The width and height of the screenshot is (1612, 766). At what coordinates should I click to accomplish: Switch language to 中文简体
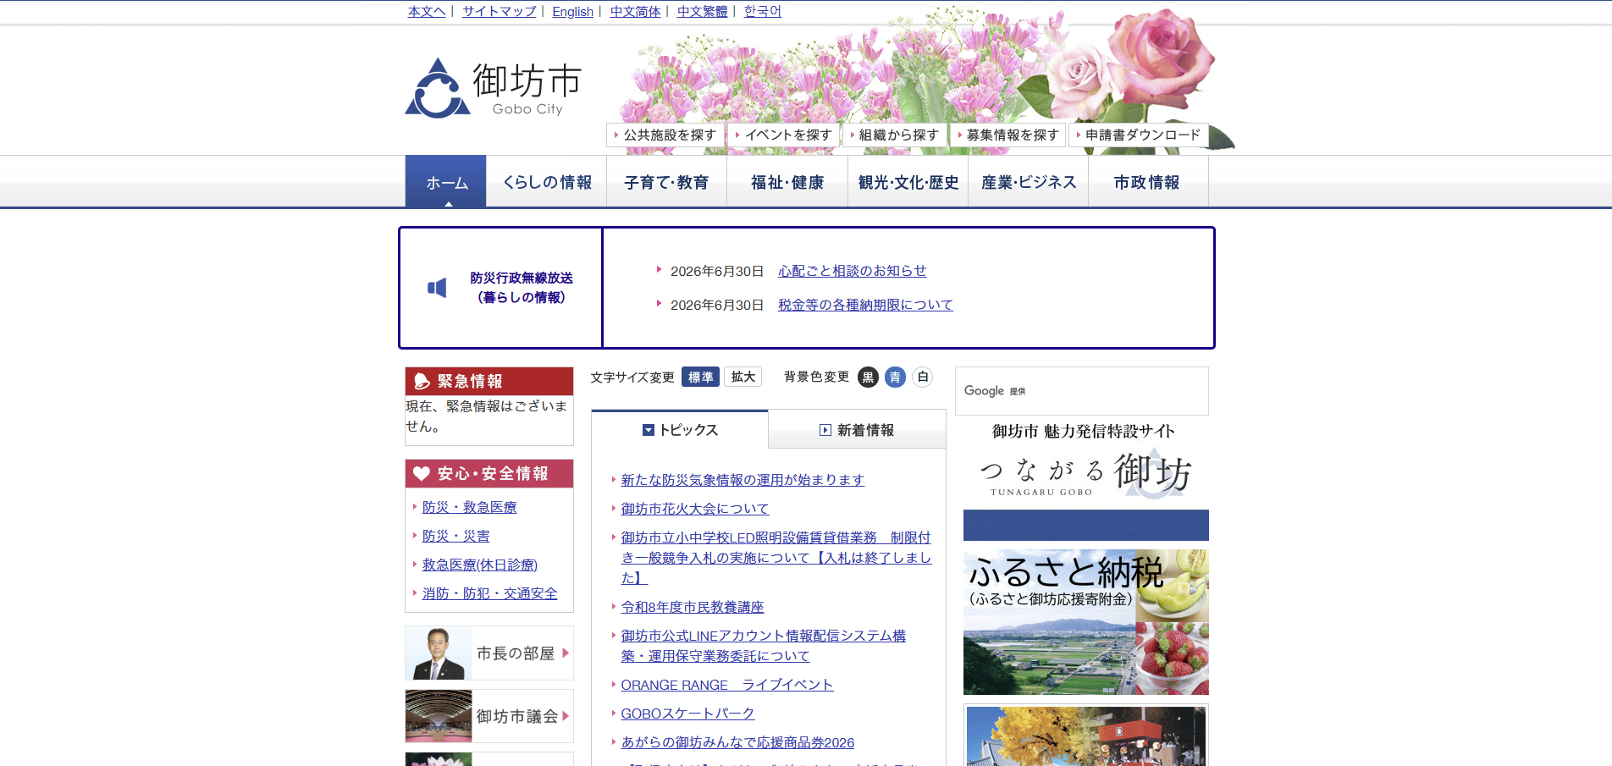635,11
